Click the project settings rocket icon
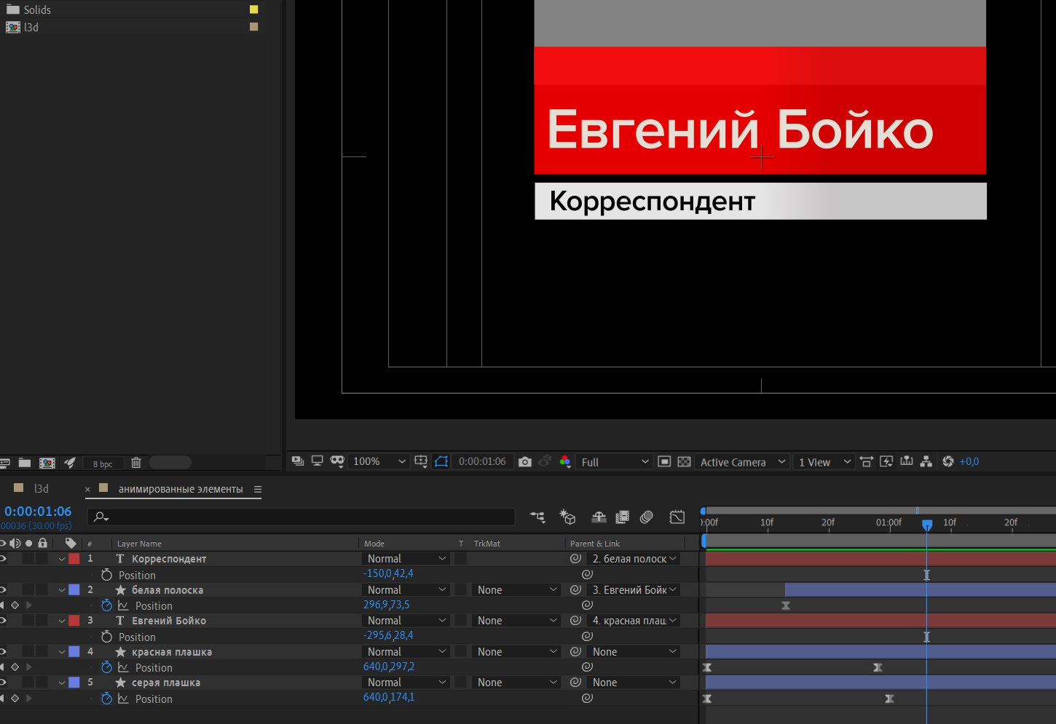1056x724 pixels. coord(70,463)
